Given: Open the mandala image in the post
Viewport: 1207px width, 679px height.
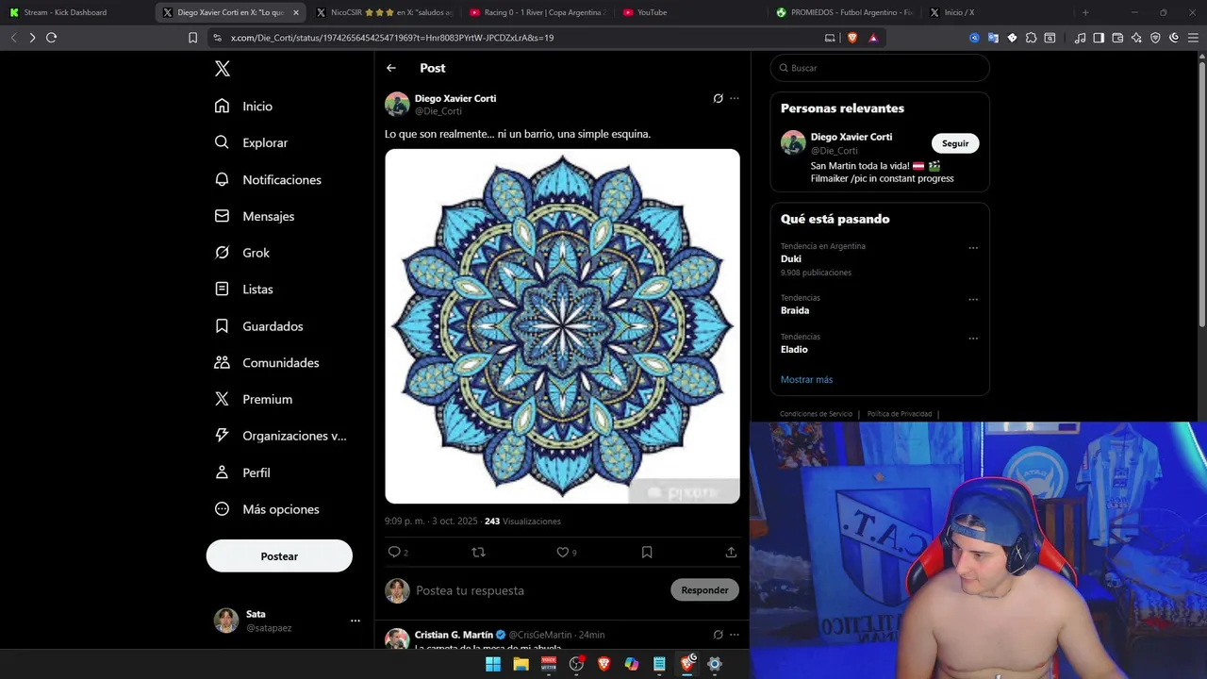Looking at the screenshot, I should pos(562,326).
